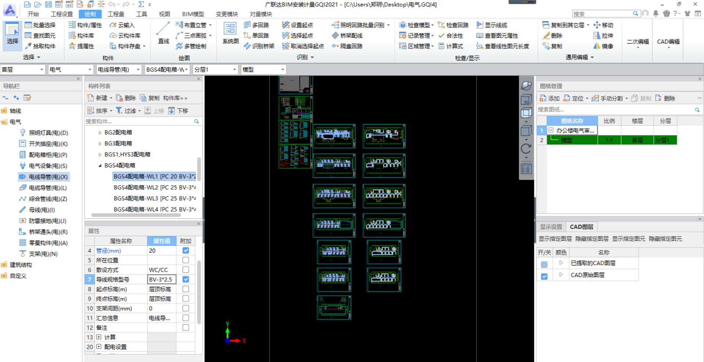The image size is (704, 362).
Task: Click 设置起点 set start point
Action: (298, 25)
